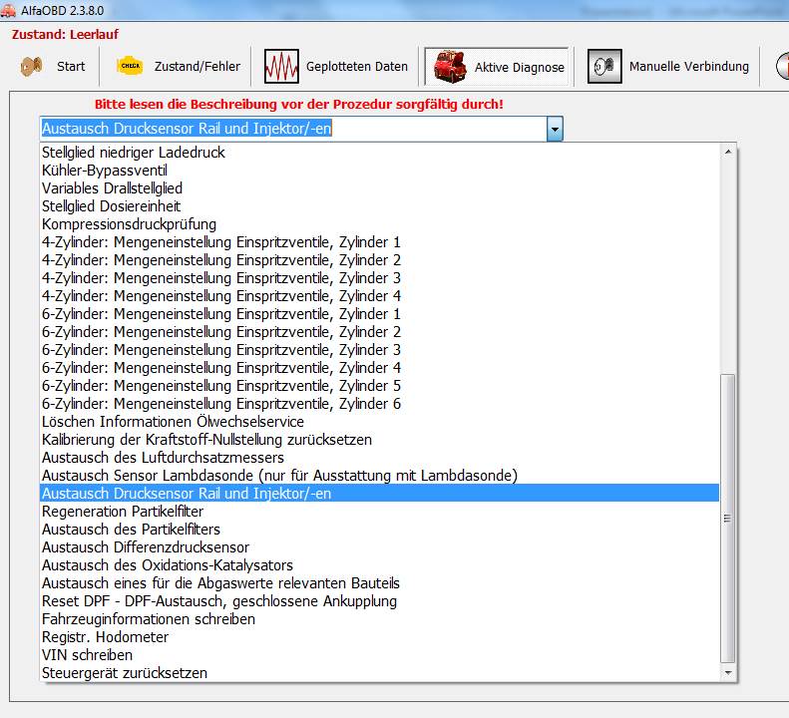Screen dimensions: 789x718
Task: Click the dropdown list scrollbar thumb
Action: [727, 519]
